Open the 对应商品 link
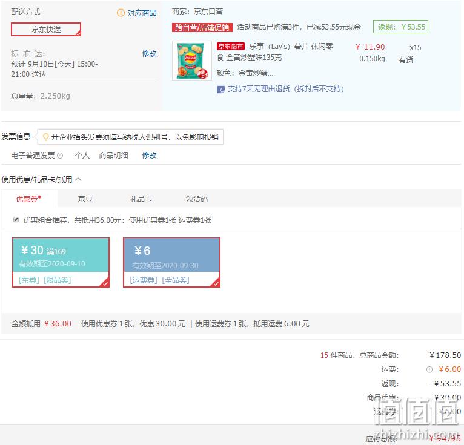Image resolution: width=464 pixels, height=445 pixels. [142, 13]
